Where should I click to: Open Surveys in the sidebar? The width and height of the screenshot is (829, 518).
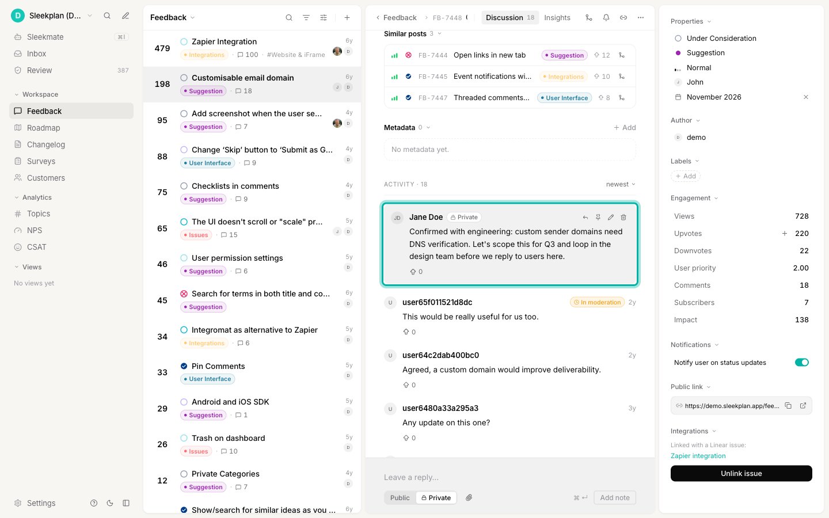71,161
